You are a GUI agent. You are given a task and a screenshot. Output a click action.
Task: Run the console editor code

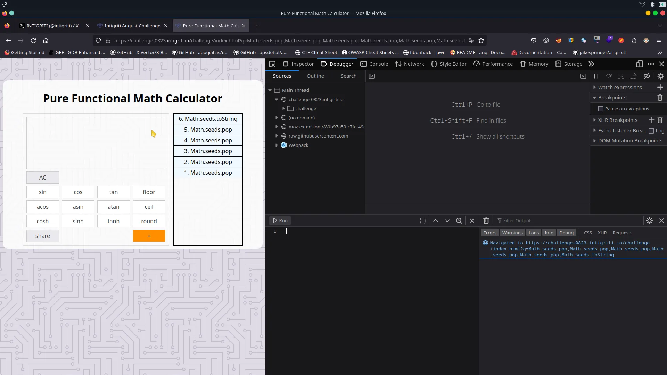coord(280,220)
